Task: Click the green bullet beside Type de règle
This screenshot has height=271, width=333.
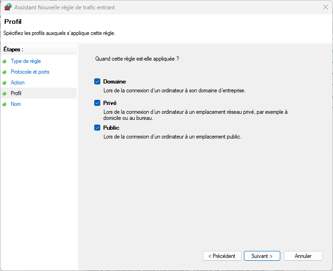Action: point(5,61)
